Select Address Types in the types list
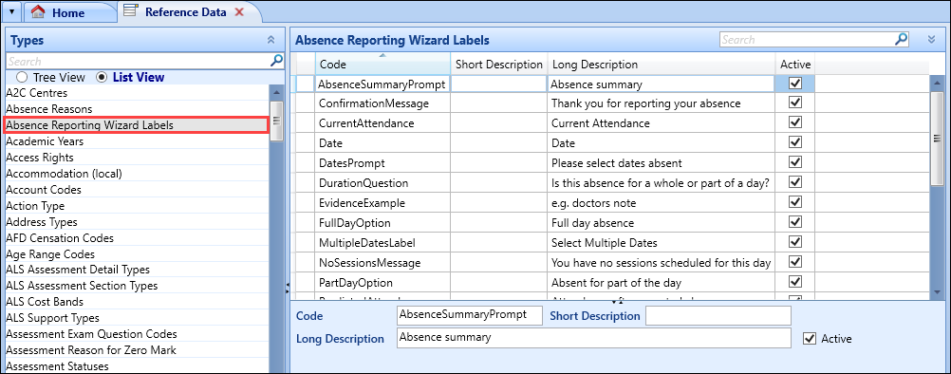Image resolution: width=951 pixels, height=374 pixels. click(137, 222)
